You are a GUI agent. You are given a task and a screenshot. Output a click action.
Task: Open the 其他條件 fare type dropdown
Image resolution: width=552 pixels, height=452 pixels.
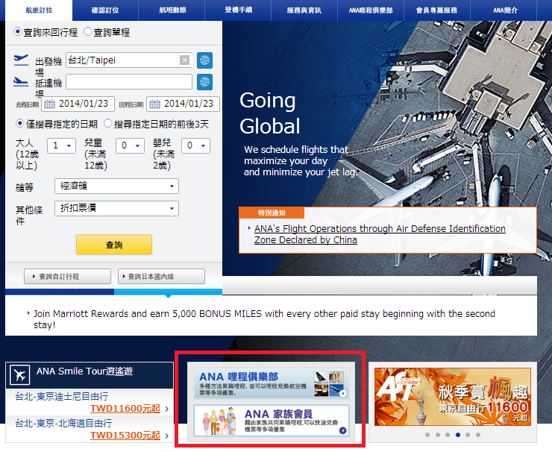116,208
